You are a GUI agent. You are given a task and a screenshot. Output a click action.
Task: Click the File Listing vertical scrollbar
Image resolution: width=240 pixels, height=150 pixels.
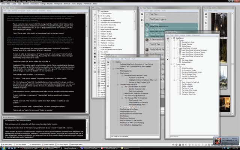click(x=135, y=54)
